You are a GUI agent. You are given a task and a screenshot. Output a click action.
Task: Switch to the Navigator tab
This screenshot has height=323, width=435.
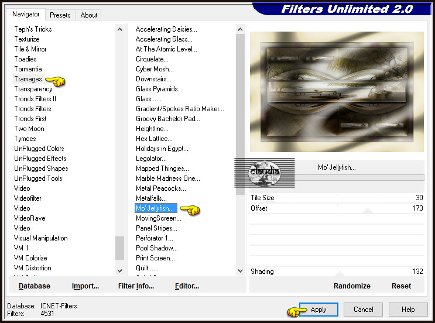[26, 14]
